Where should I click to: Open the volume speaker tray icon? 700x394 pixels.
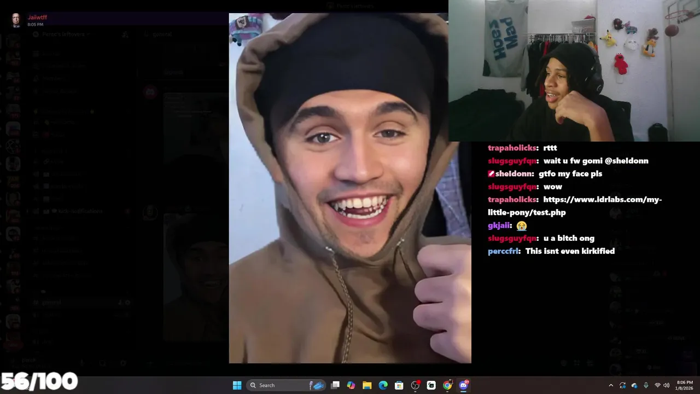coord(666,385)
